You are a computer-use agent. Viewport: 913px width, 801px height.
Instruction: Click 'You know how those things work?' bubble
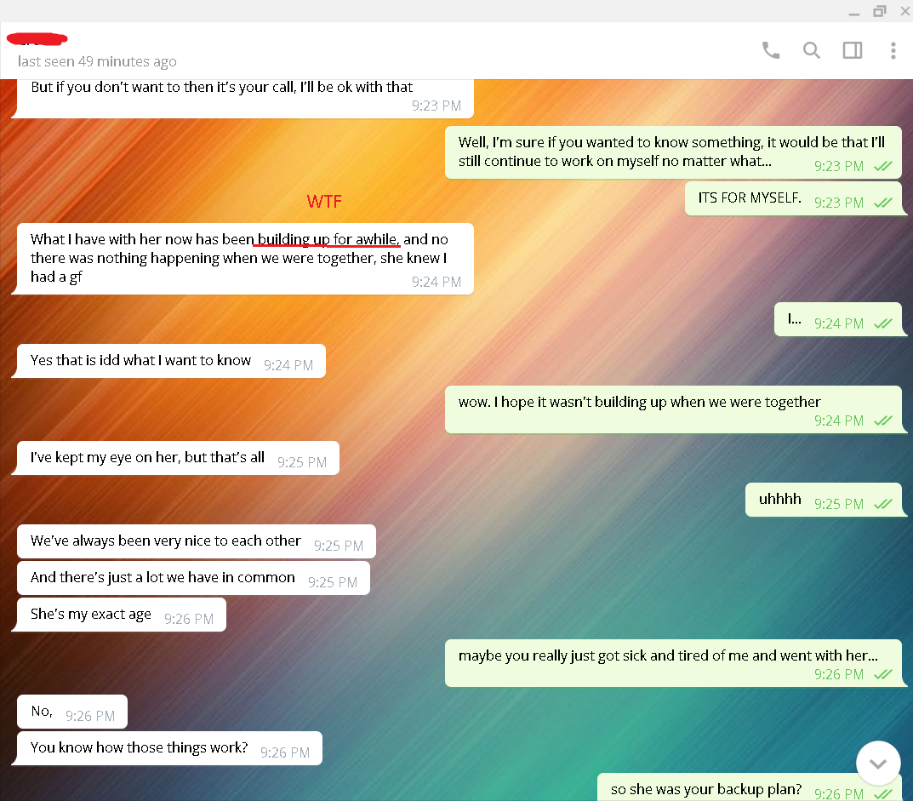[x=169, y=748]
